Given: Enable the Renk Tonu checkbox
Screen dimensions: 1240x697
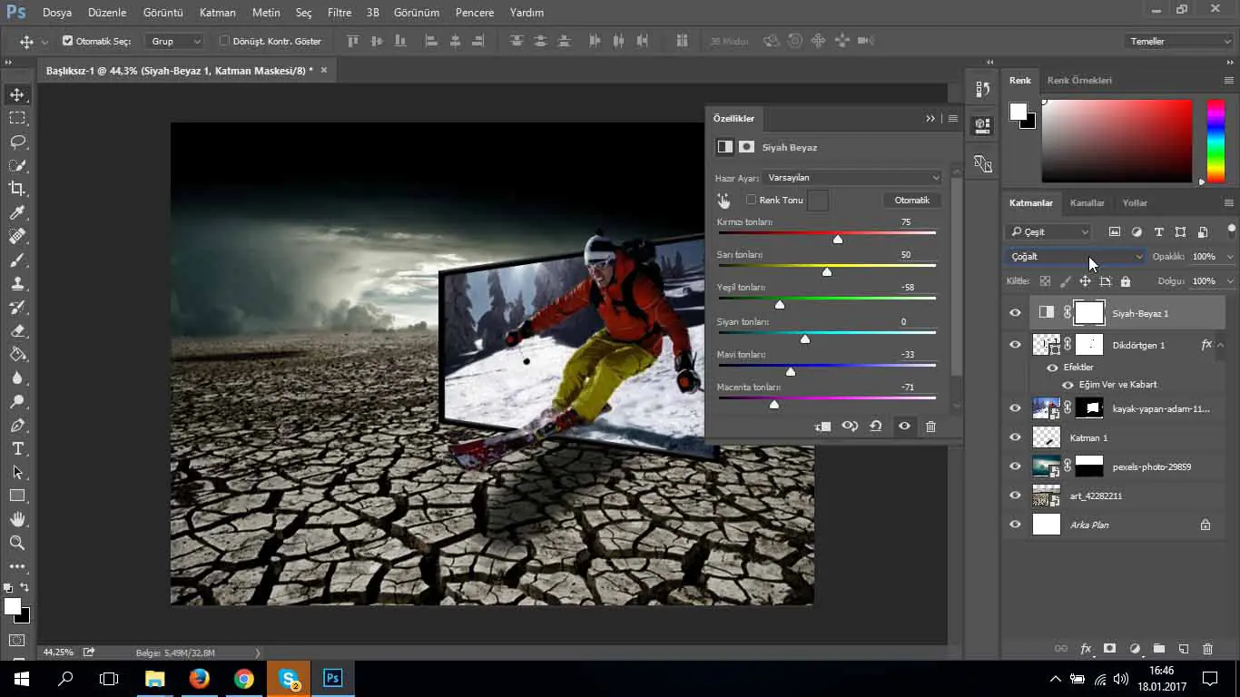Looking at the screenshot, I should point(751,200).
